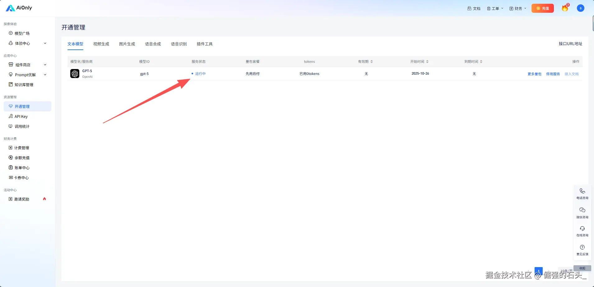
Task: Open the 财务 dropdown in the top bar
Action: click(518, 8)
